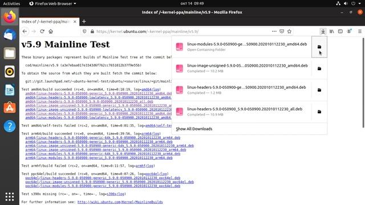Viewport: 365px width, 205px height.
Task: Open the Firefox account icon
Action: [349, 31]
